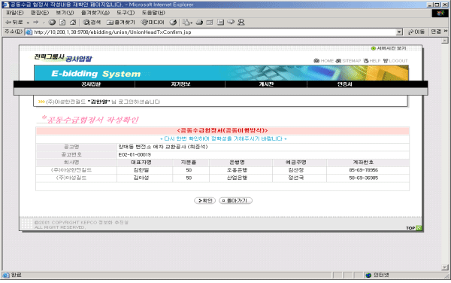Open the 게시판 navigation tab
Viewport: 451px width, 283px height.
266,84
